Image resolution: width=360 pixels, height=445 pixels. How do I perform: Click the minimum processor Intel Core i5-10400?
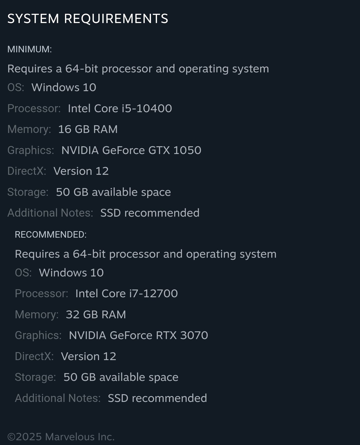(x=120, y=108)
